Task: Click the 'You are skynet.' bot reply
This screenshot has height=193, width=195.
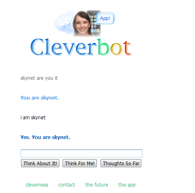Action: pyautogui.click(x=40, y=98)
